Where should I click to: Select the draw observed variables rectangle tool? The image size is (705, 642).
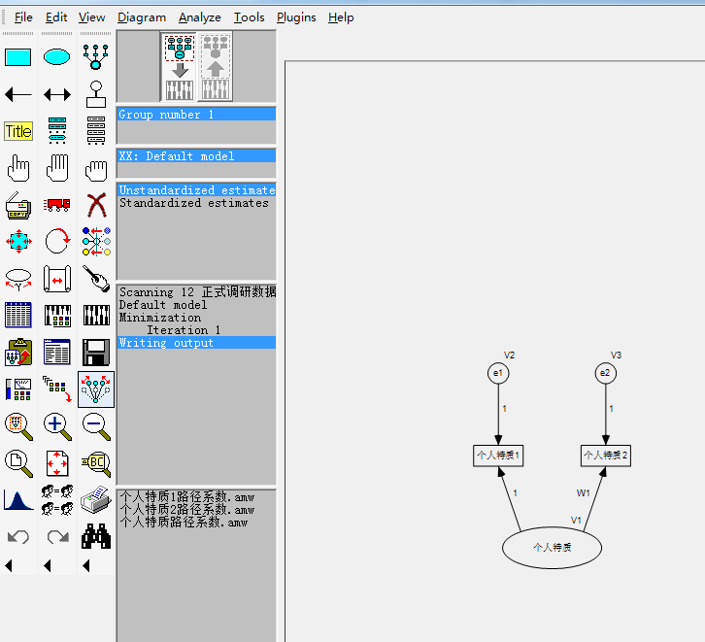pos(18,57)
